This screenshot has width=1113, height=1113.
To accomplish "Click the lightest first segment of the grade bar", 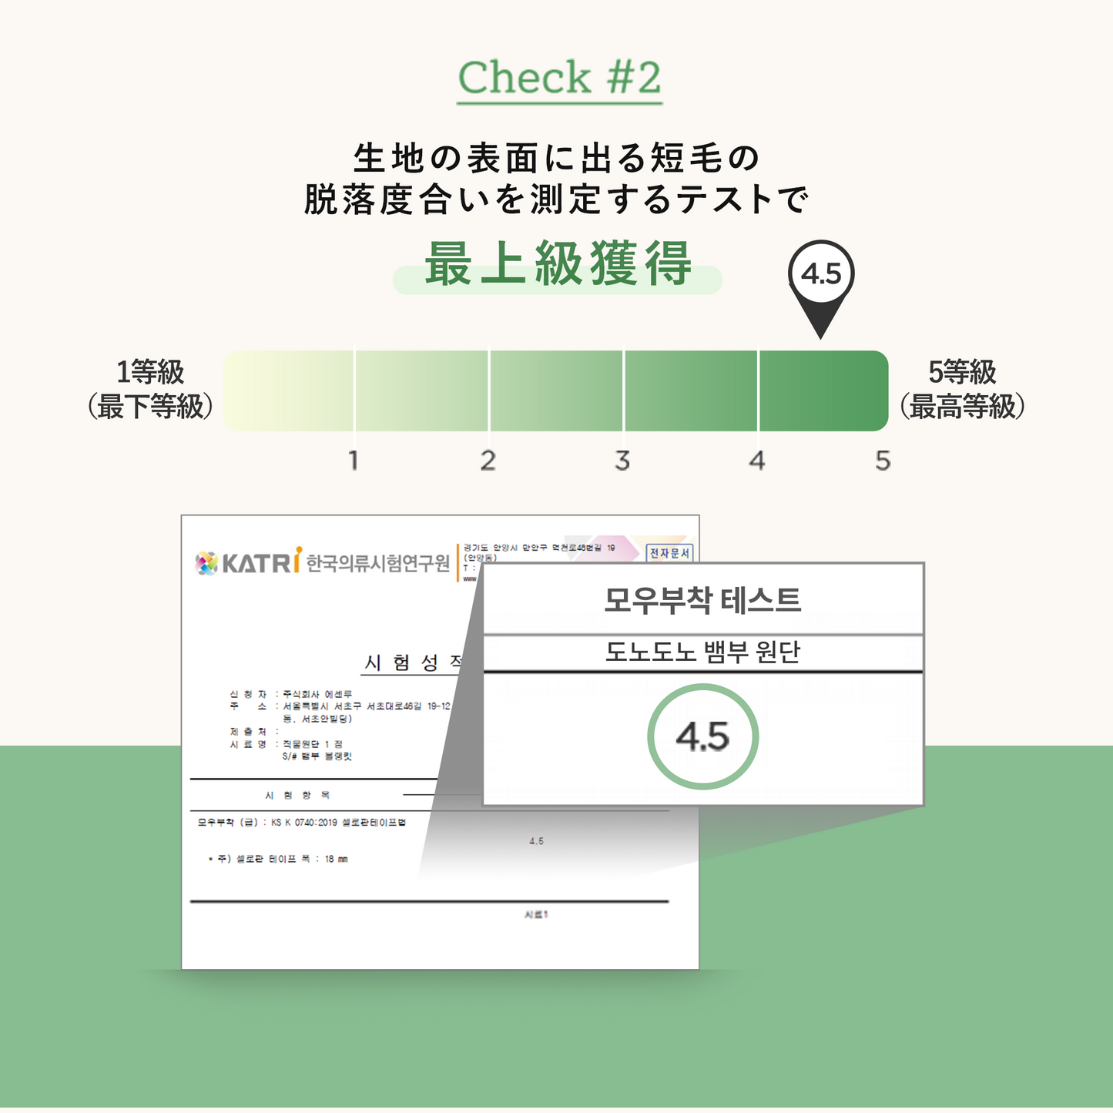I will coord(289,391).
